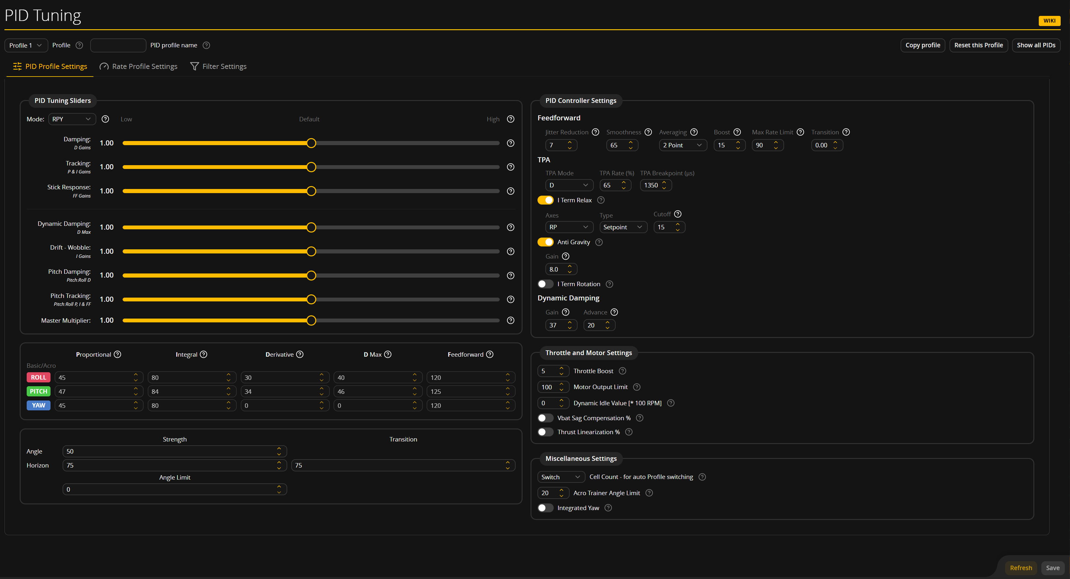Disable the I Term Relax toggle
This screenshot has width=1070, height=579.
[545, 200]
